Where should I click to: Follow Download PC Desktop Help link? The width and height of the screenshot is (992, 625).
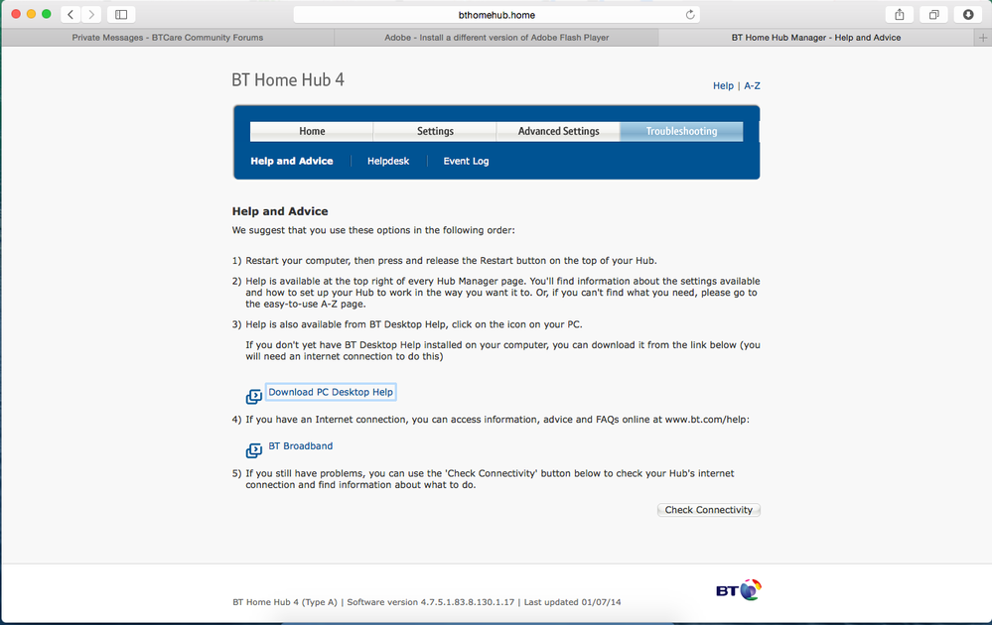click(331, 392)
